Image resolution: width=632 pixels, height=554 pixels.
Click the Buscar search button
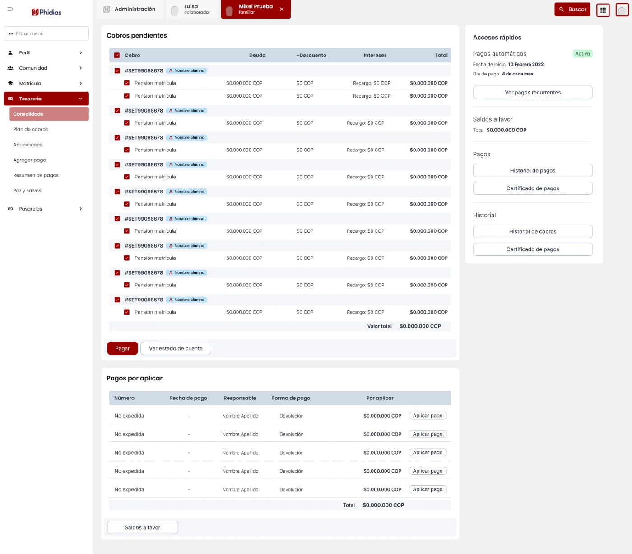[572, 9]
